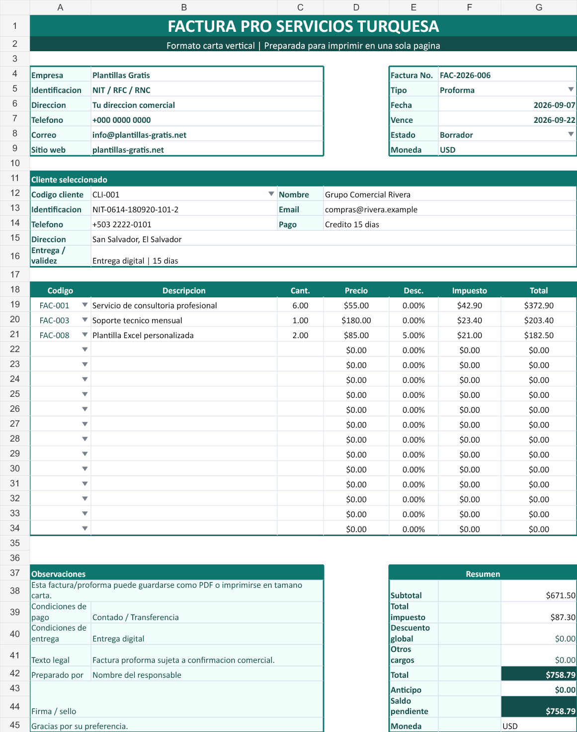Click the Contado / Transferencia cell

click(207, 612)
